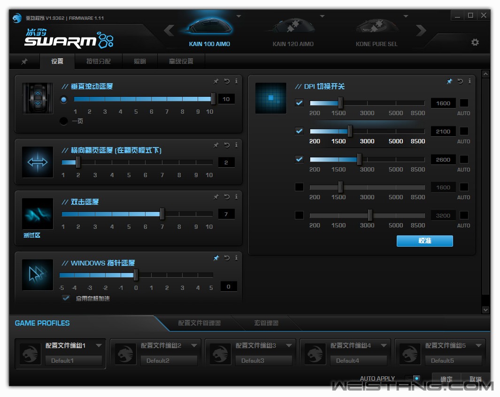Reset the horizontal tilt speed panel

(x=227, y=145)
